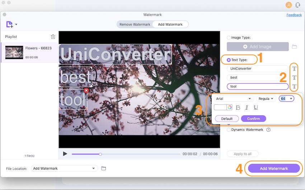The image size is (305, 190).
Task: Click the add file icon
Action: 10,24
